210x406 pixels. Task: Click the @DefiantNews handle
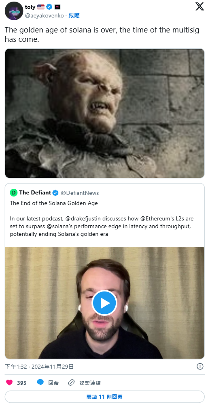79,193
